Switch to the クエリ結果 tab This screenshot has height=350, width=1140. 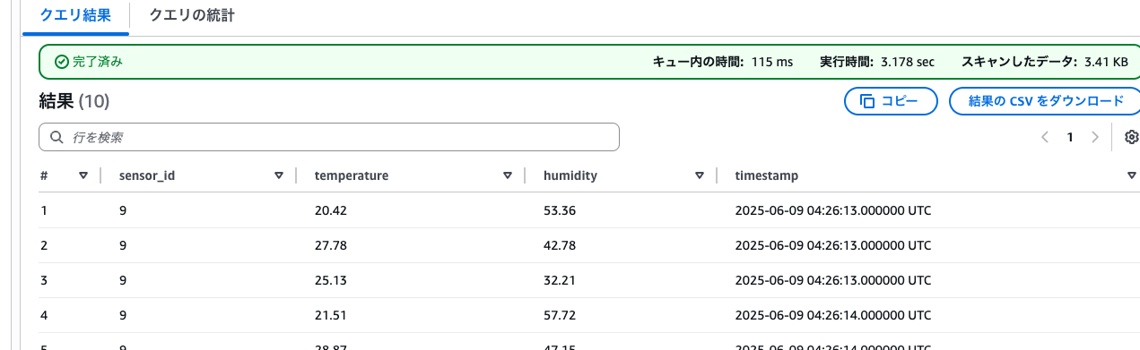click(76, 15)
